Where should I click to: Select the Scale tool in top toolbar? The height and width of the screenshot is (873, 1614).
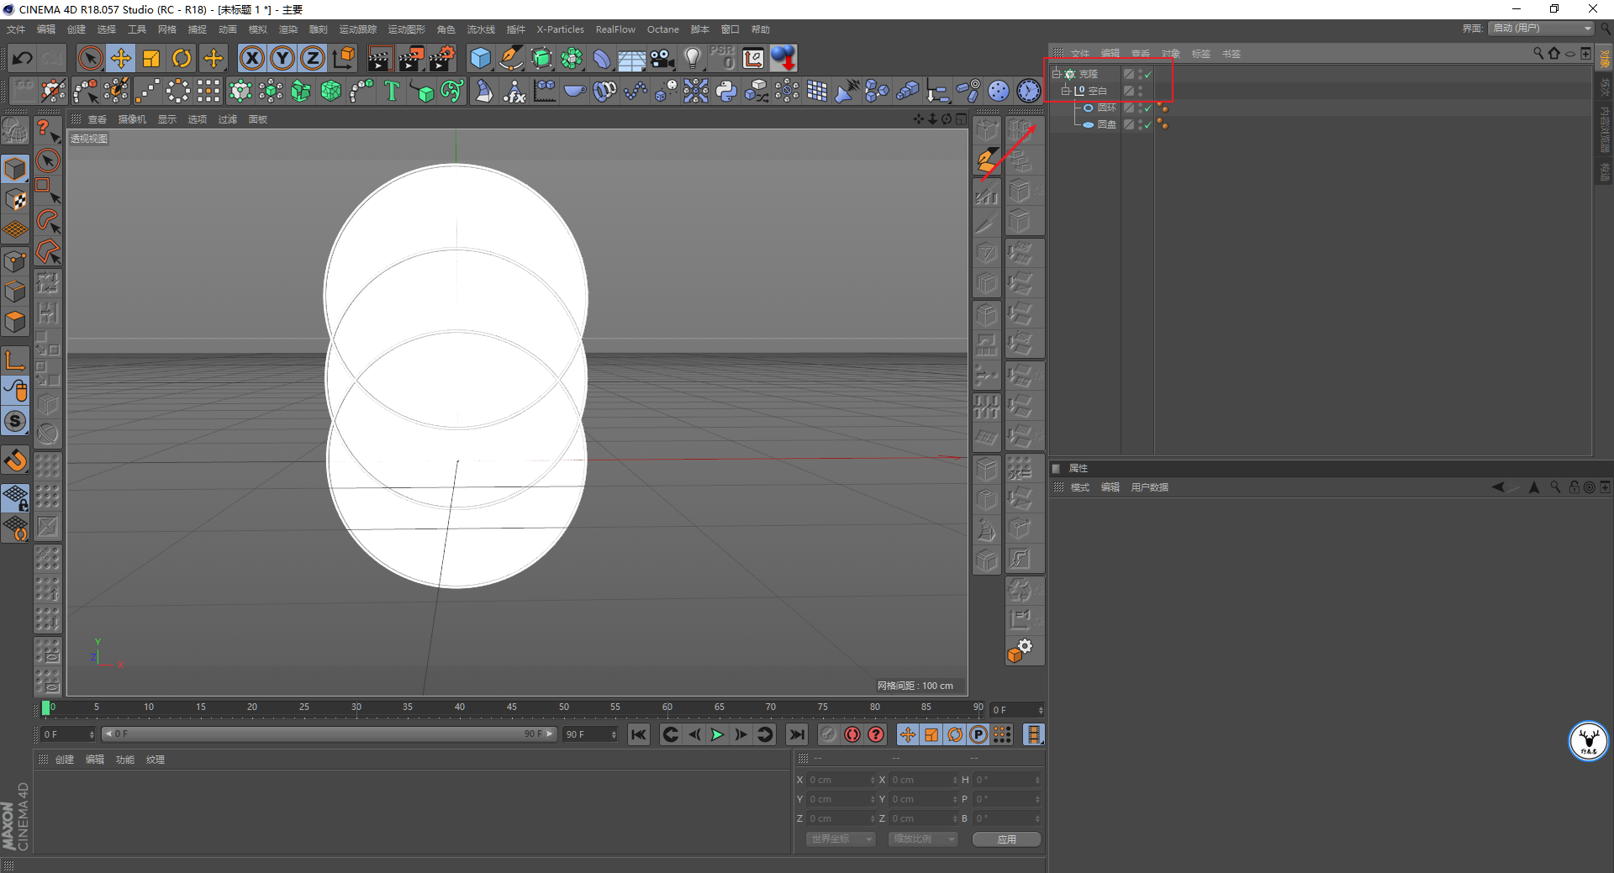[151, 58]
